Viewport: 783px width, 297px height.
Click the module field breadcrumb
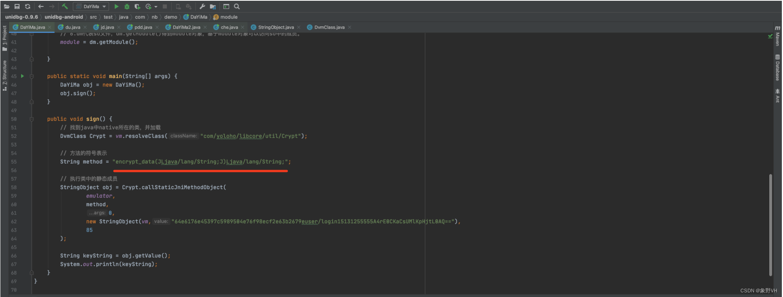[x=226, y=17]
